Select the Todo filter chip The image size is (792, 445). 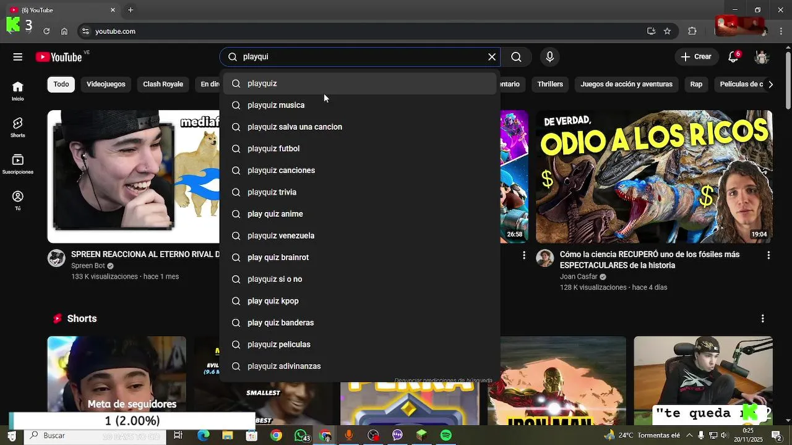[61, 84]
